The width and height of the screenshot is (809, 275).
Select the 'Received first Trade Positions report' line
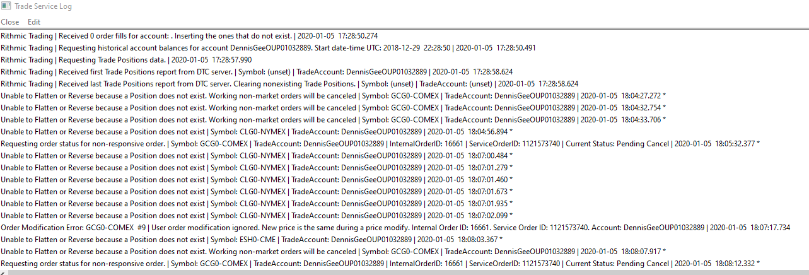pos(252,72)
